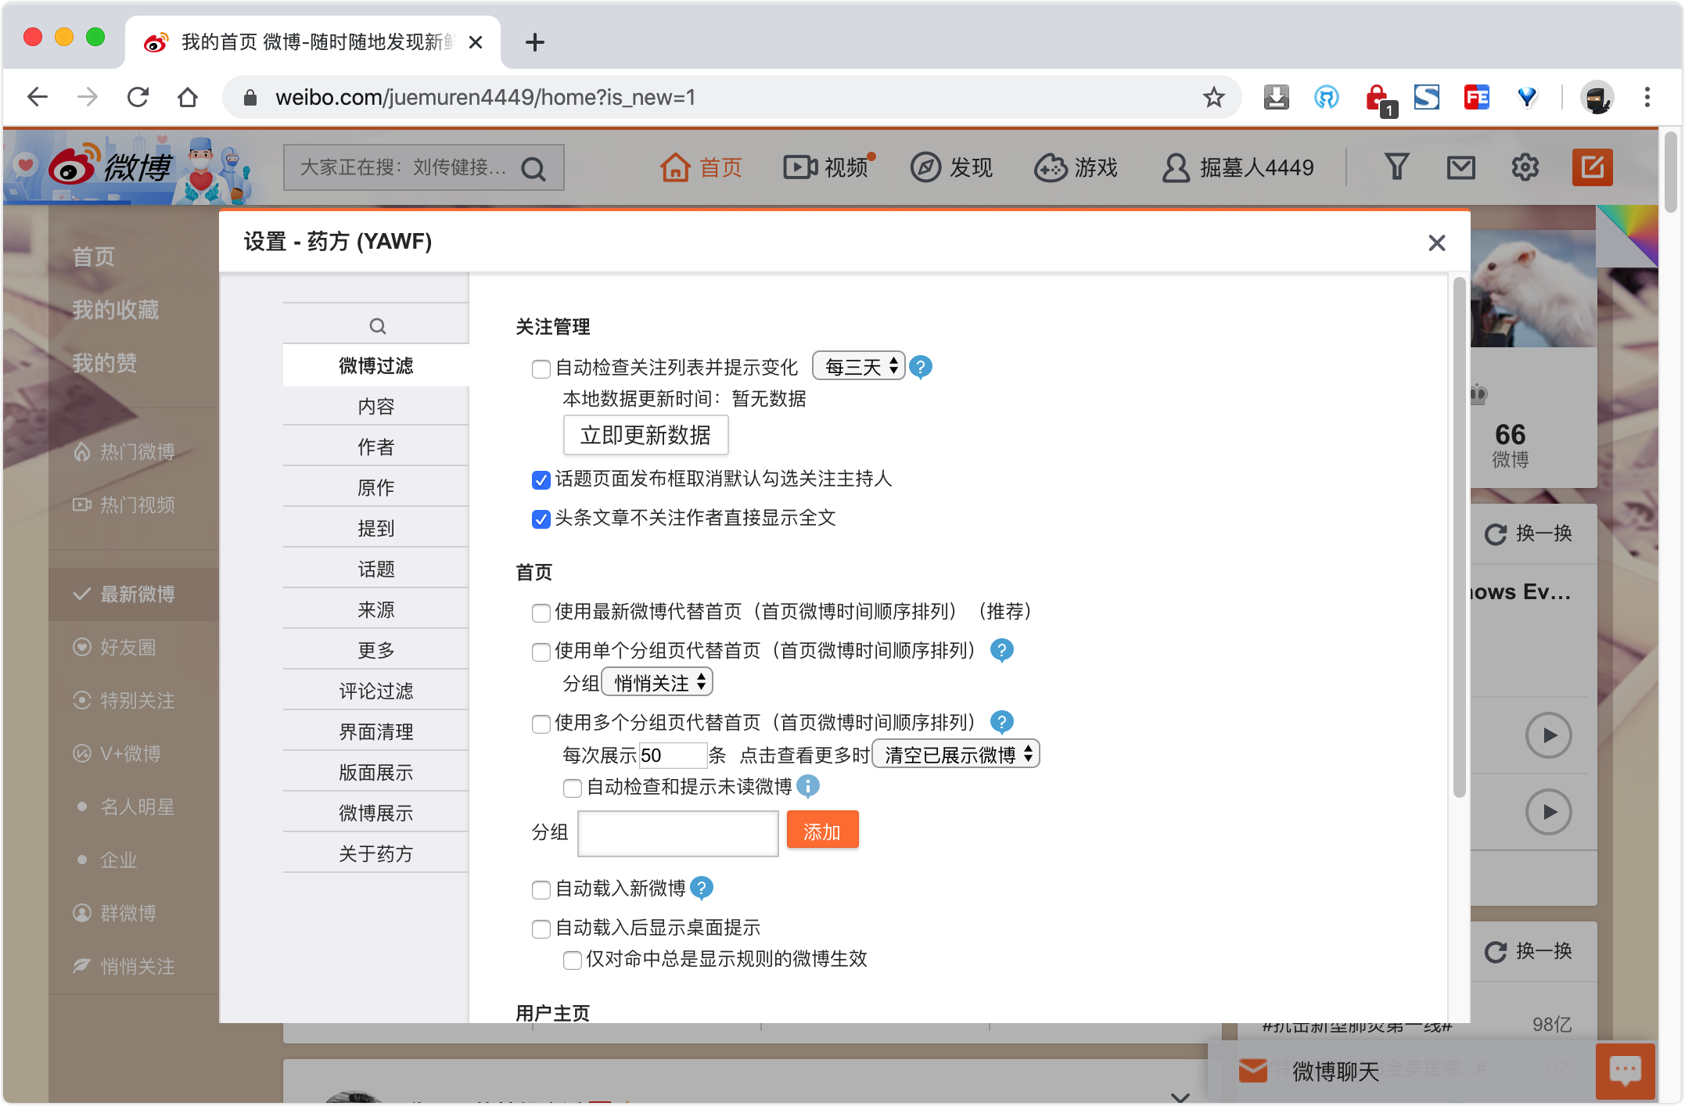Click info icon next to 自动检查和提示未读微博

tap(808, 786)
